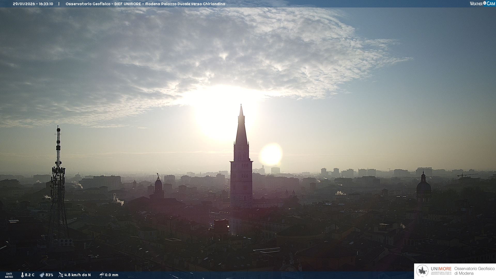Click the rain umbrella icon
The width and height of the screenshot is (496, 279).
[x=102, y=275]
